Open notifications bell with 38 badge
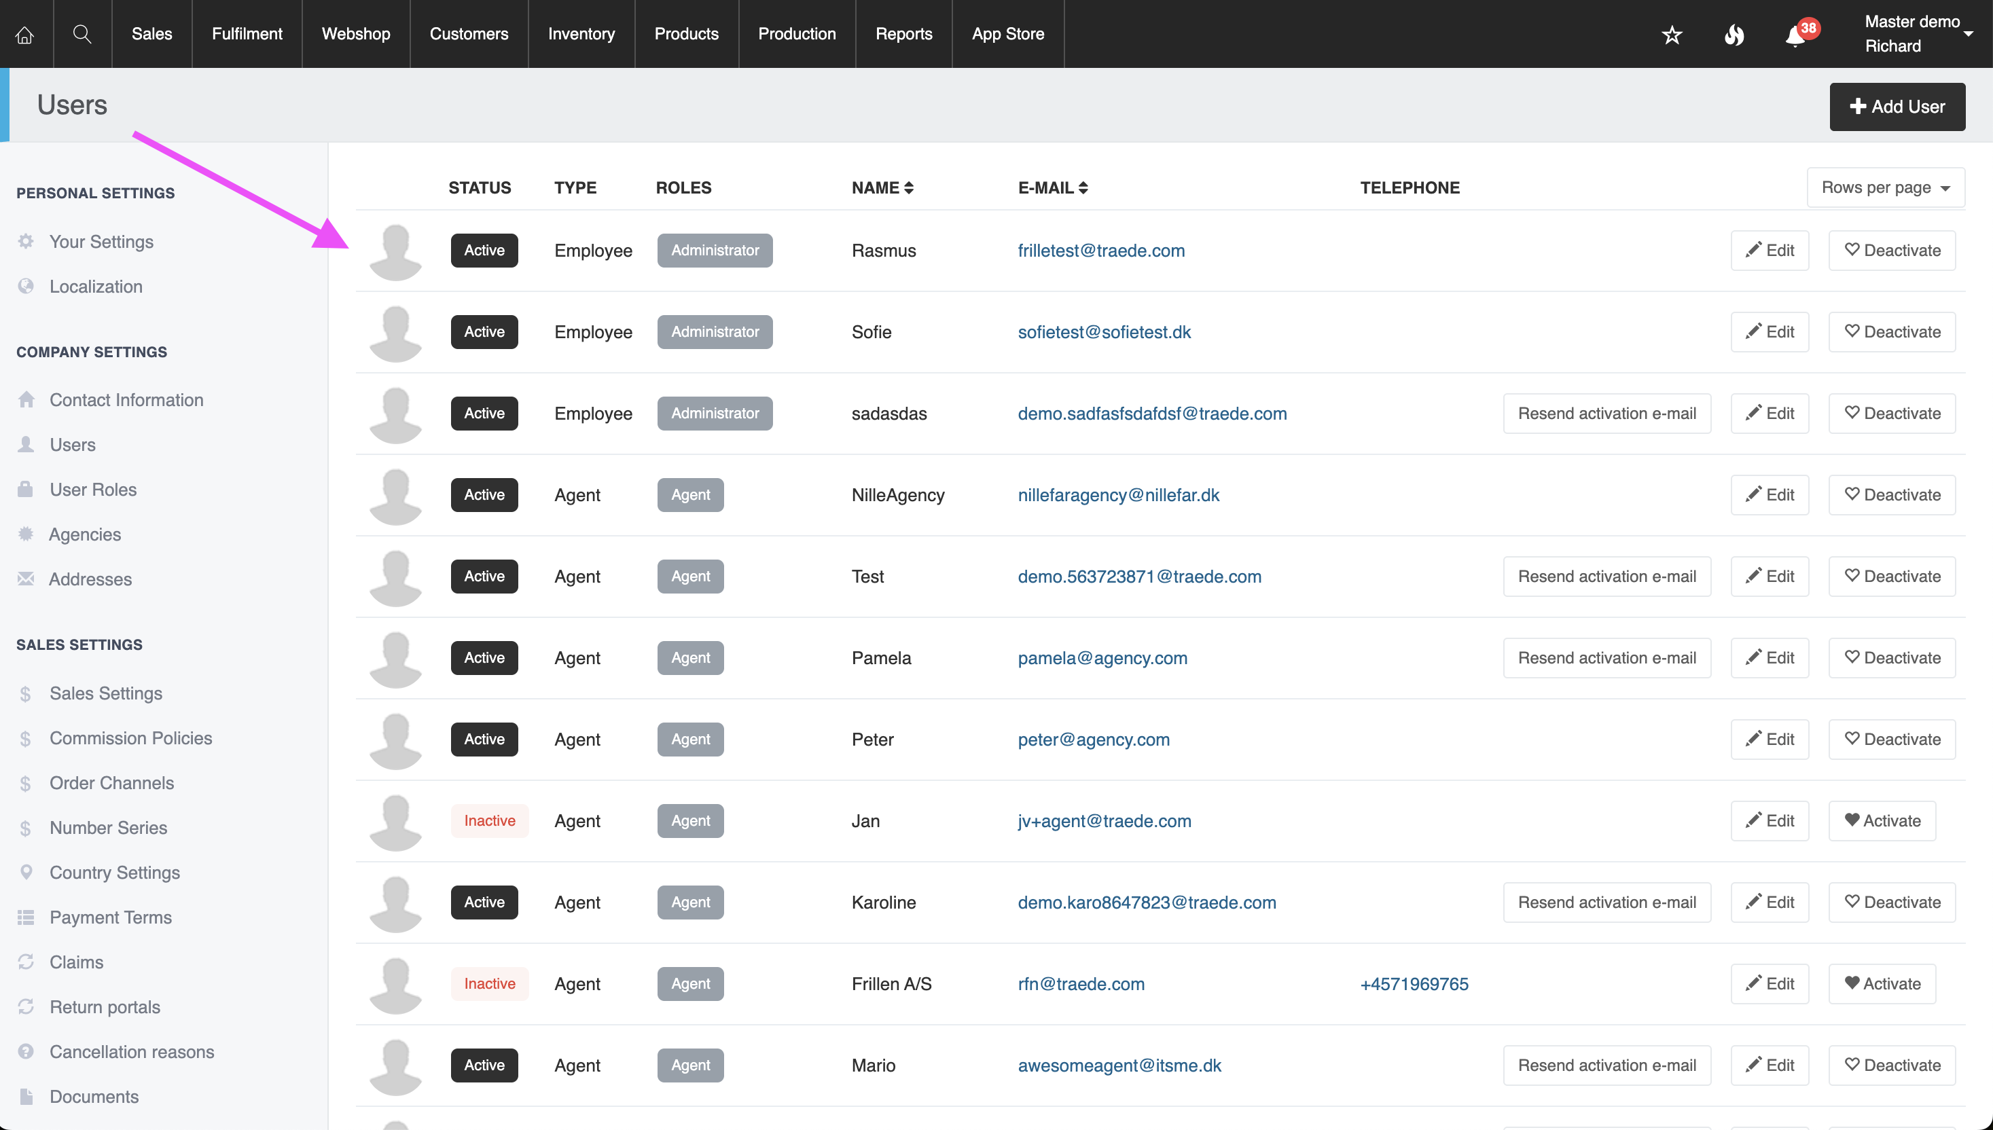The width and height of the screenshot is (1993, 1130). (x=1796, y=36)
